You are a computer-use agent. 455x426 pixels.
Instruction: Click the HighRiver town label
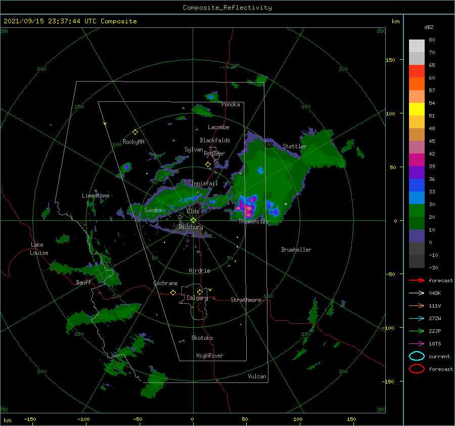210,356
